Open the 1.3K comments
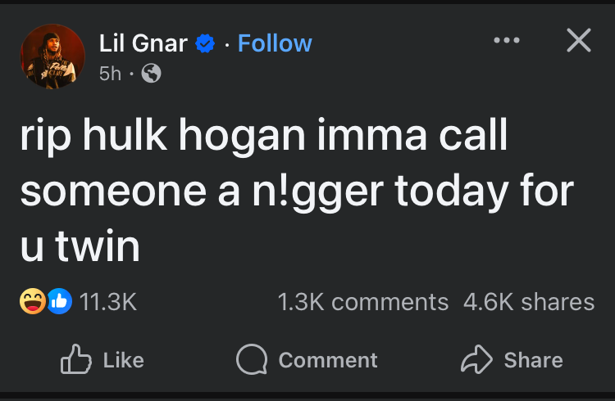 click(363, 302)
